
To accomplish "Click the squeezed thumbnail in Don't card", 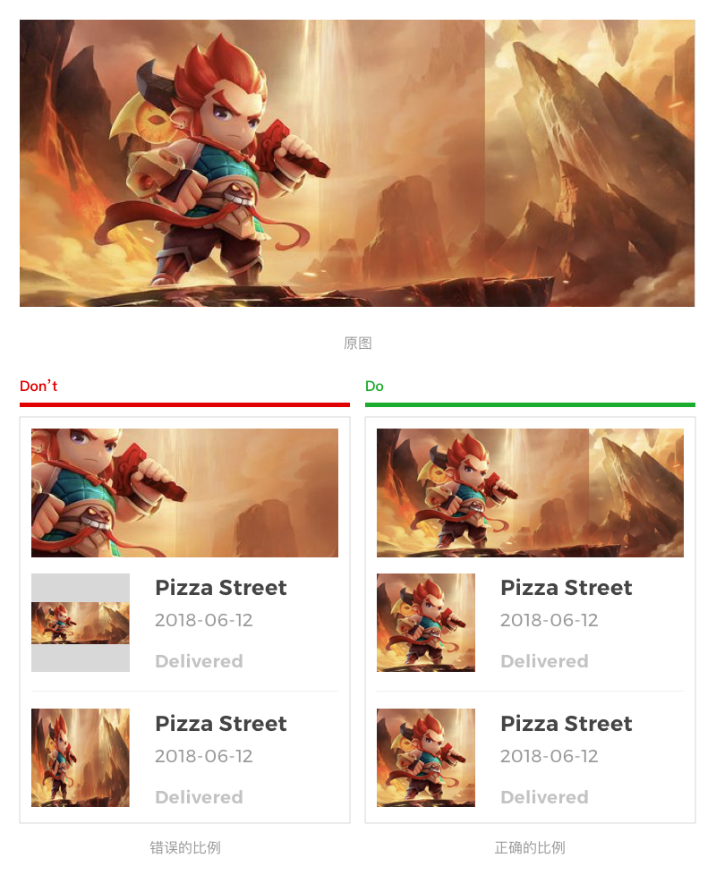I will (81, 758).
